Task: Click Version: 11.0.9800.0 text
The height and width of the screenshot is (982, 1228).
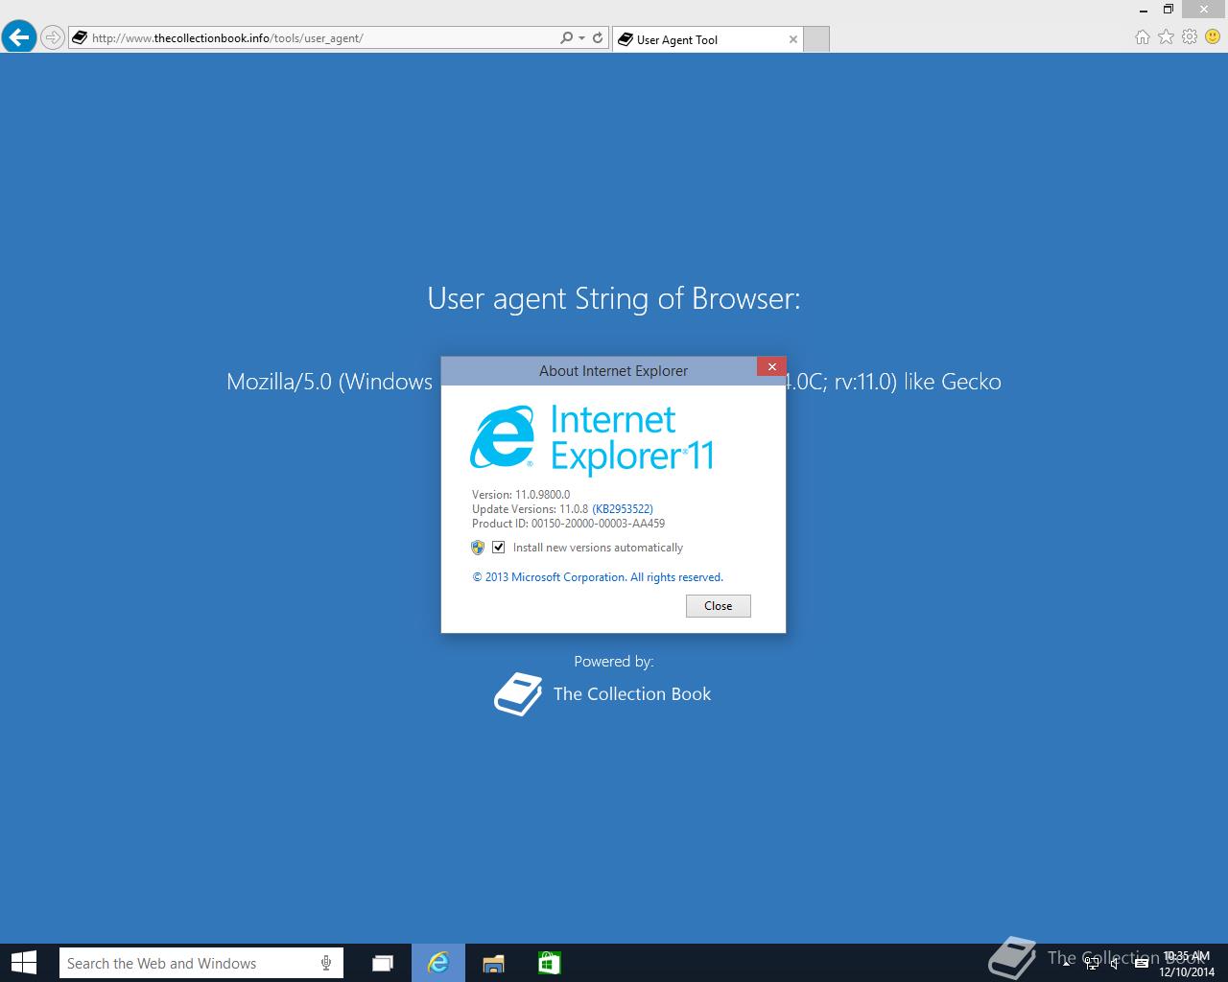Action: [x=521, y=495]
